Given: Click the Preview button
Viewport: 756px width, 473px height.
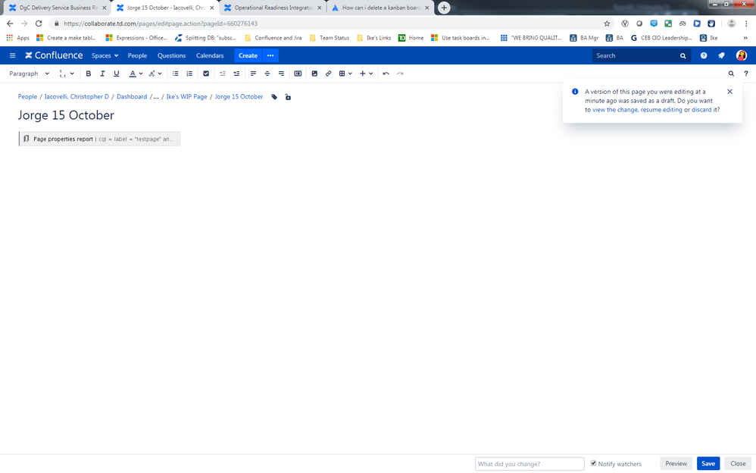Looking at the screenshot, I should [676, 463].
